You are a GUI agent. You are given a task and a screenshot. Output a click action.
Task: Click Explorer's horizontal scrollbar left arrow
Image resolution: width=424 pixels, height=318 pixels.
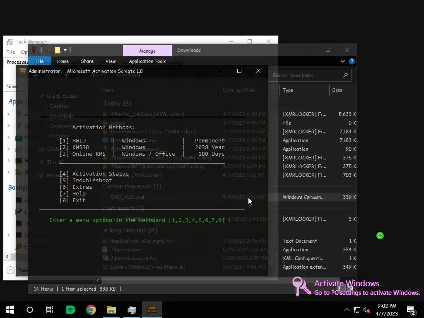[98, 280]
